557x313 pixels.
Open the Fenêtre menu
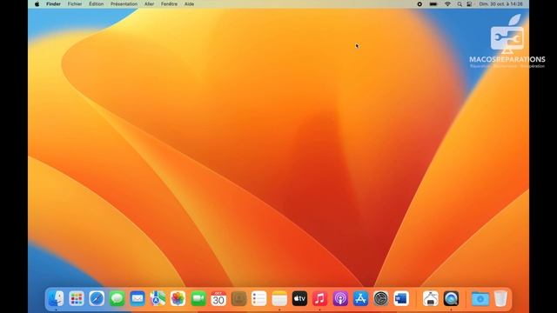coord(169,3)
